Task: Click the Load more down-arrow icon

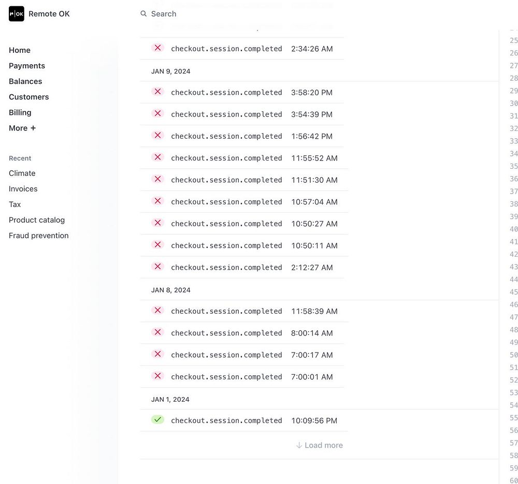Action: pyautogui.click(x=299, y=445)
